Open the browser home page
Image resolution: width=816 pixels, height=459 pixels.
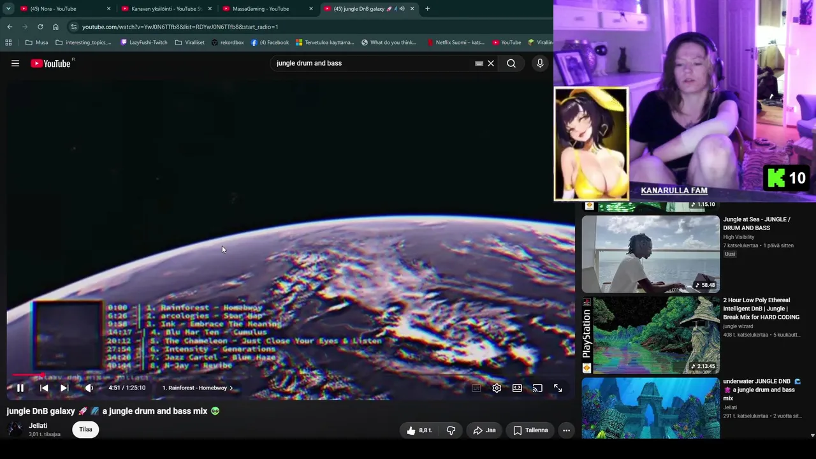point(55,27)
